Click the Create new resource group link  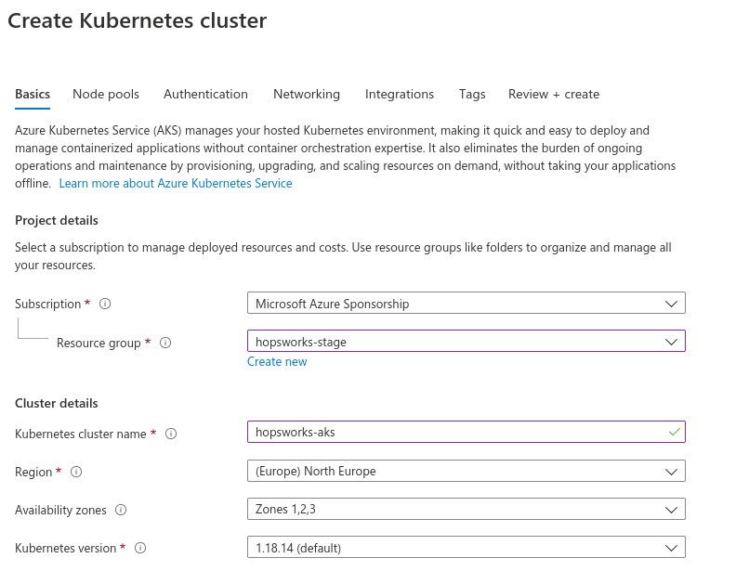(277, 362)
